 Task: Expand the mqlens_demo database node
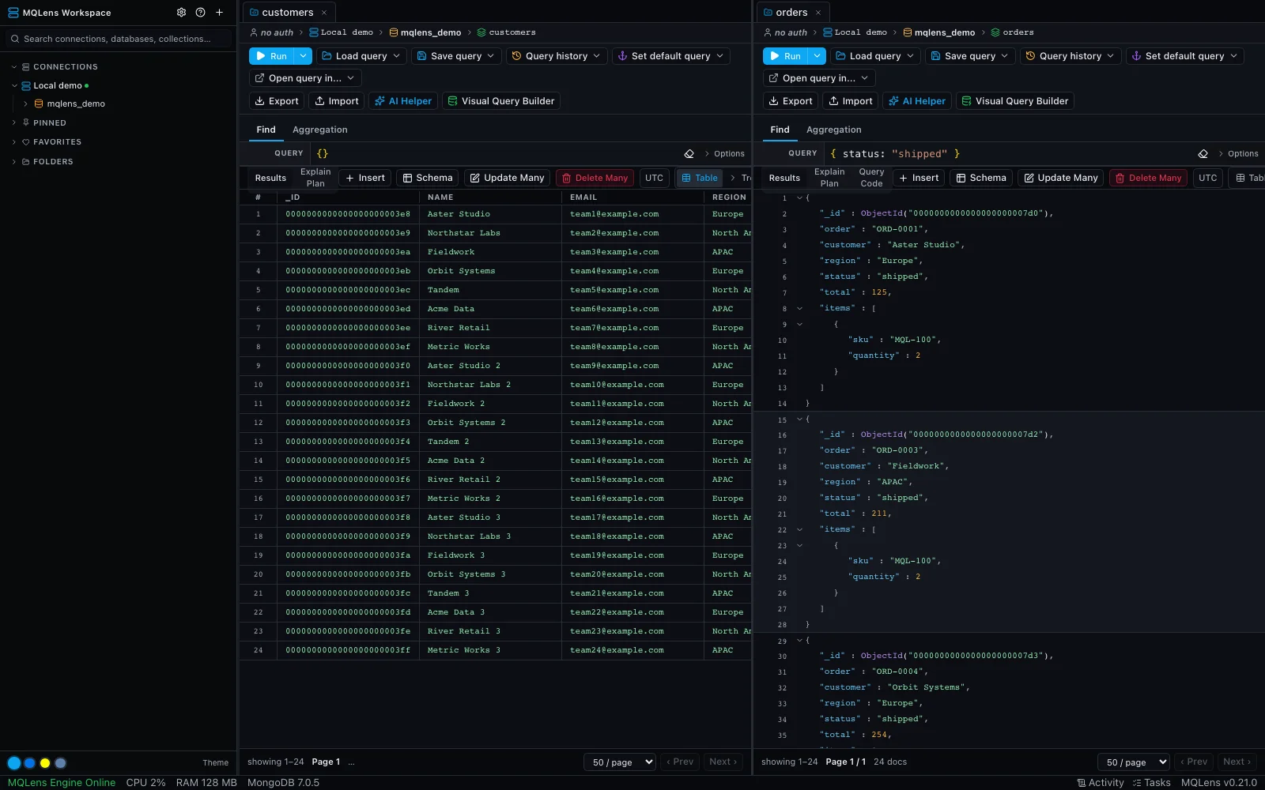tap(25, 104)
